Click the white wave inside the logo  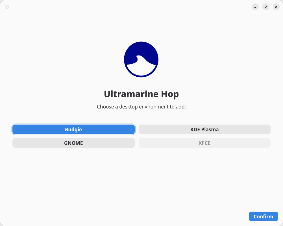point(141,70)
